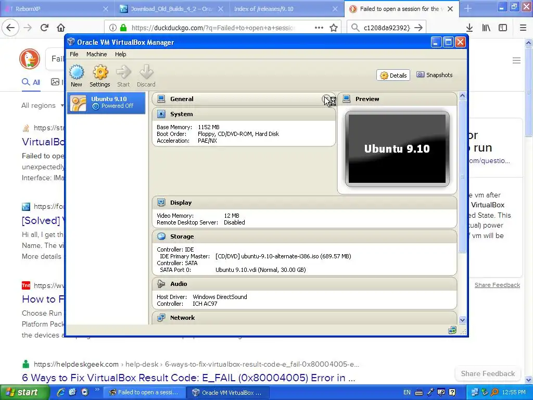The height and width of the screenshot is (400, 533).
Task: Open the 6 Ways to Fix VirtualBox result link
Action: (x=188, y=378)
